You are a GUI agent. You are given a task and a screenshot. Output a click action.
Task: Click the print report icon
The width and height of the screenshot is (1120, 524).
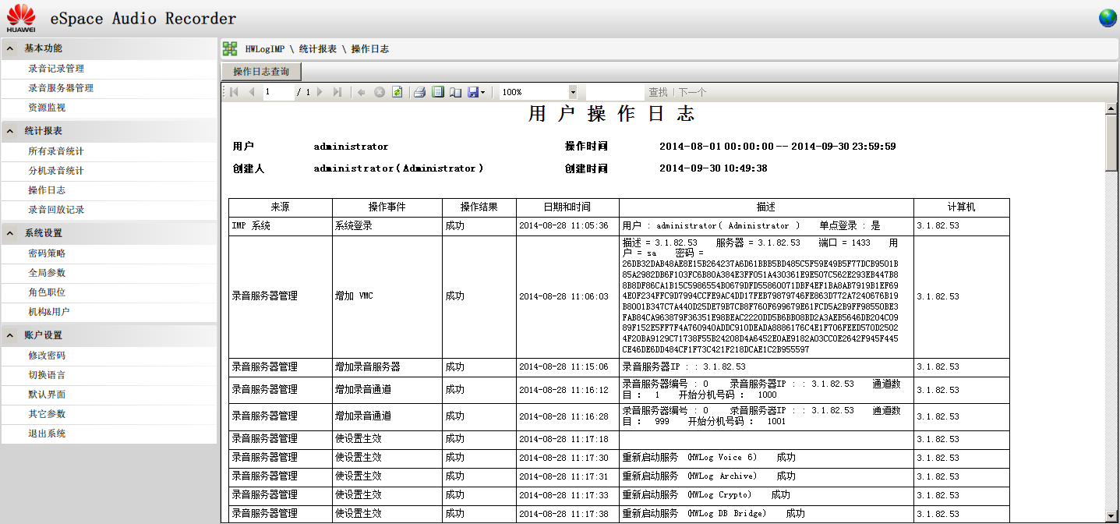[419, 92]
